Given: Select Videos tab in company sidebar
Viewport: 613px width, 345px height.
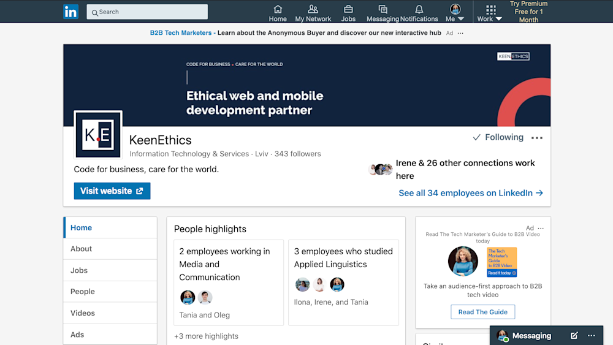Looking at the screenshot, I should [x=110, y=313].
